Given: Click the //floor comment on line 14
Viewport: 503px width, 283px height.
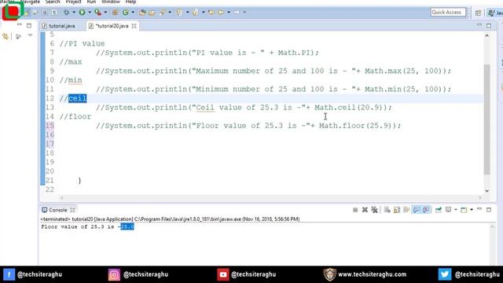Looking at the screenshot, I should [75, 116].
